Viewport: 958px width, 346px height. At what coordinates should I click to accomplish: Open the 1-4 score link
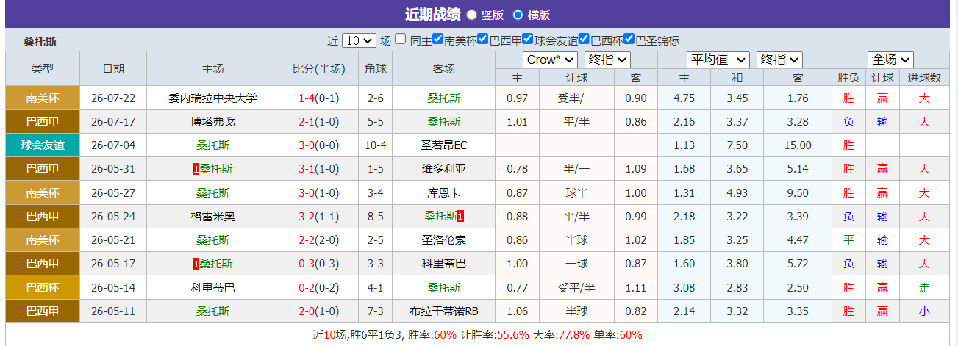(307, 98)
